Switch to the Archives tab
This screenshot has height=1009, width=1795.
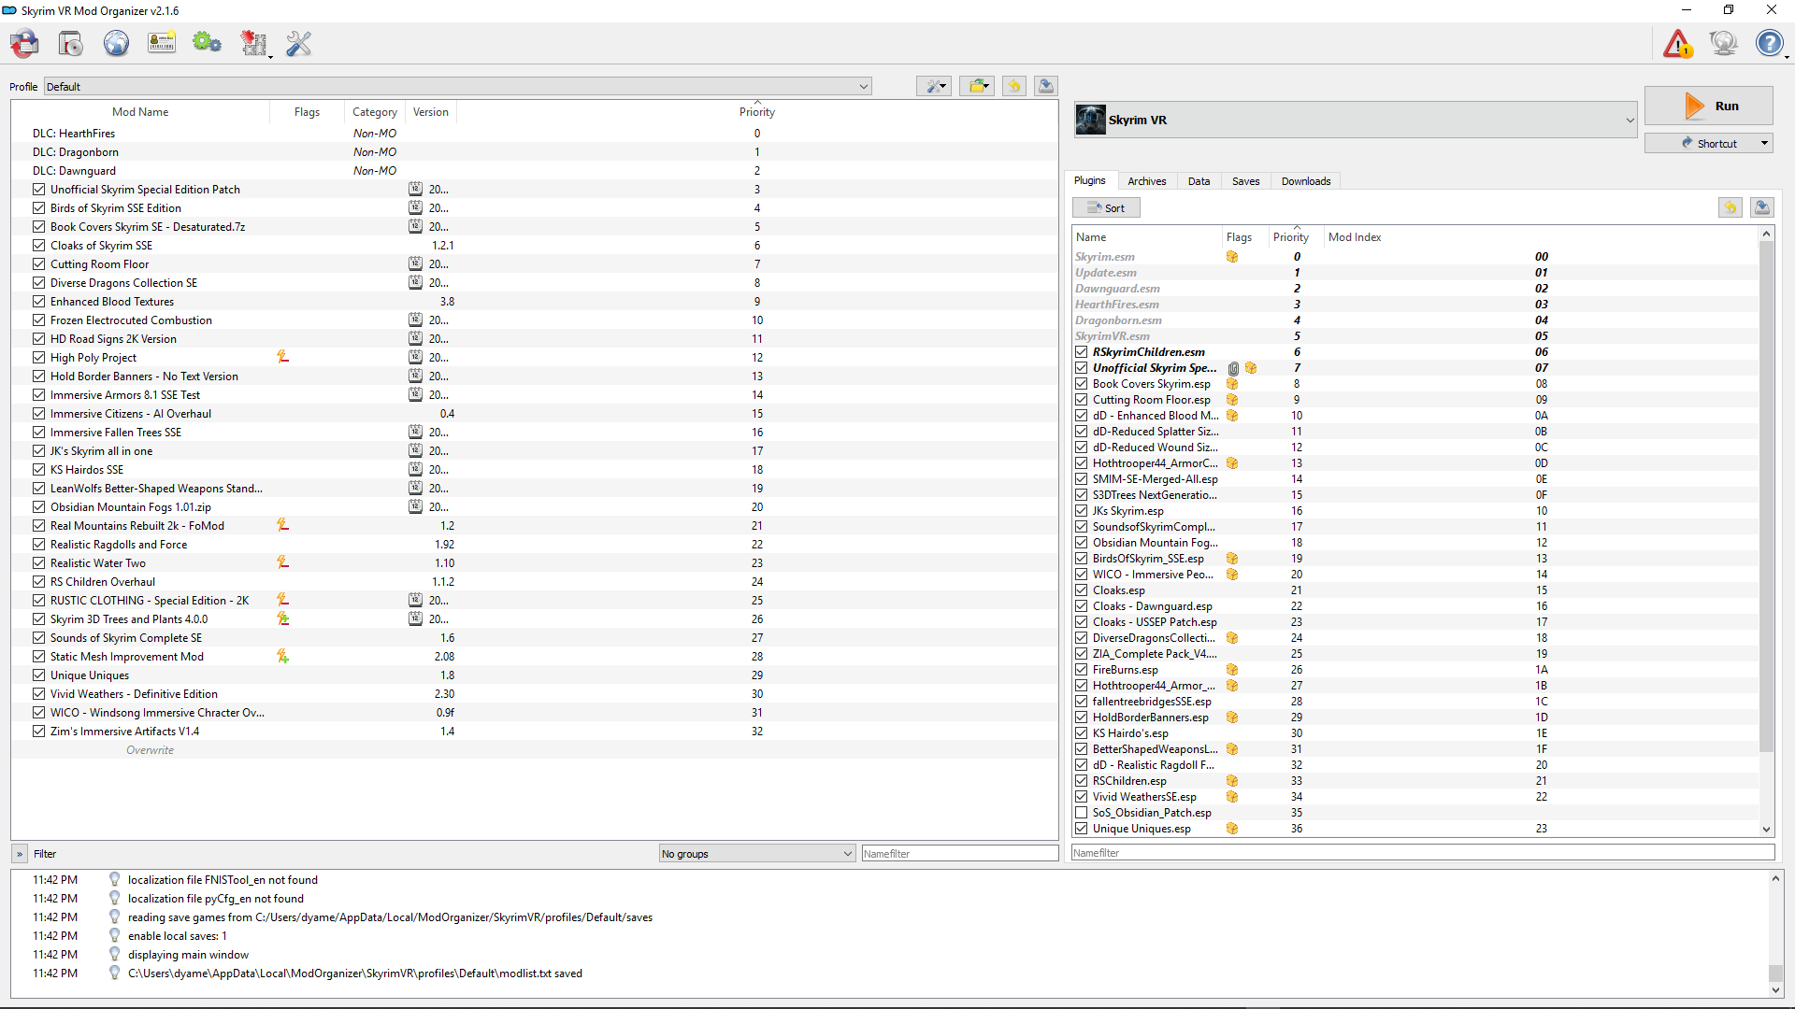point(1146,181)
